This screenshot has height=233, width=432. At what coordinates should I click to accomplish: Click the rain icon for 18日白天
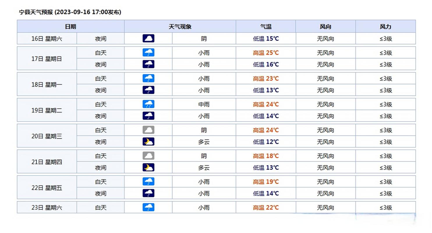pyautogui.click(x=148, y=78)
